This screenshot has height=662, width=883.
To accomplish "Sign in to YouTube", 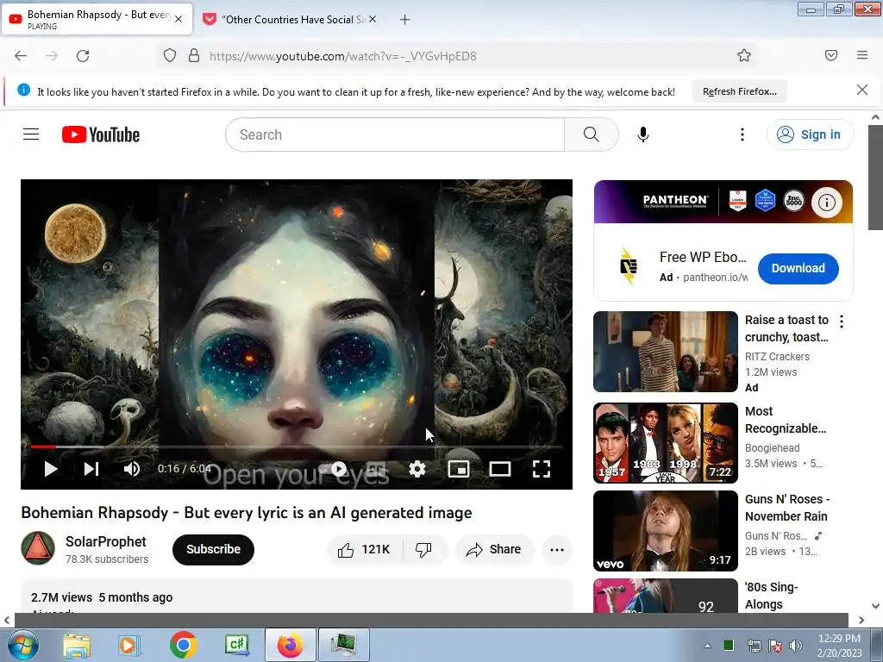I will click(x=810, y=134).
